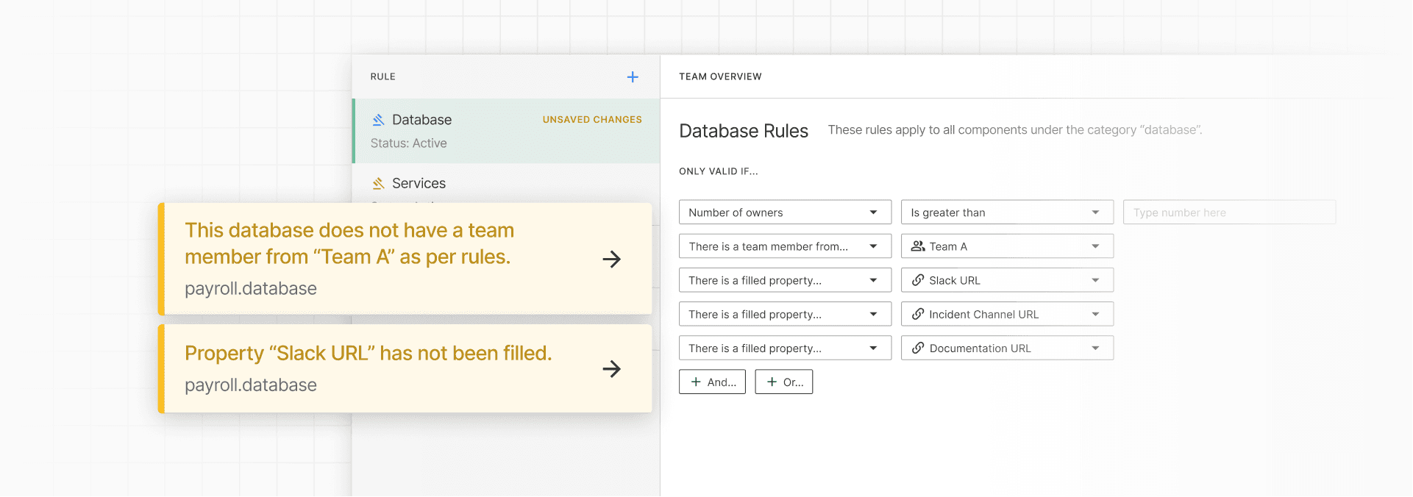Add an Or condition
The height and width of the screenshot is (497, 1413).
[x=784, y=382]
